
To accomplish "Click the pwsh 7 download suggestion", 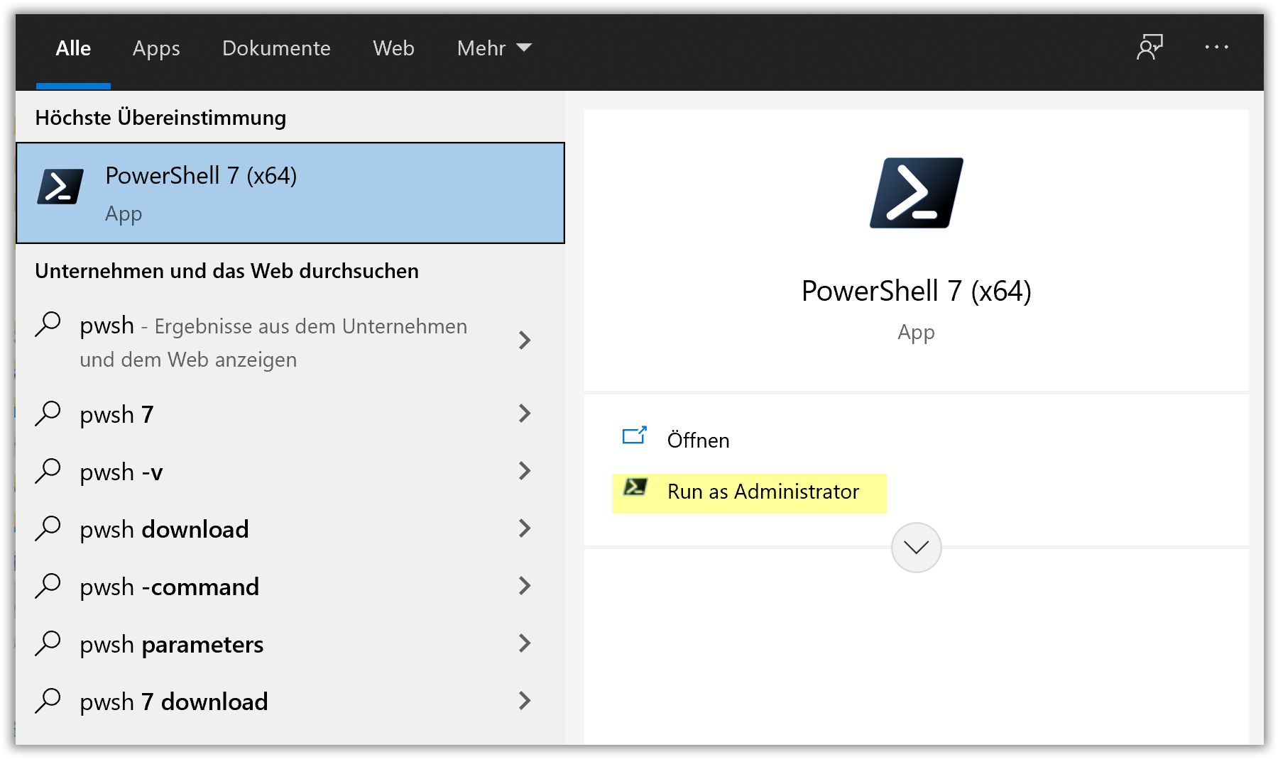I will pyautogui.click(x=173, y=701).
